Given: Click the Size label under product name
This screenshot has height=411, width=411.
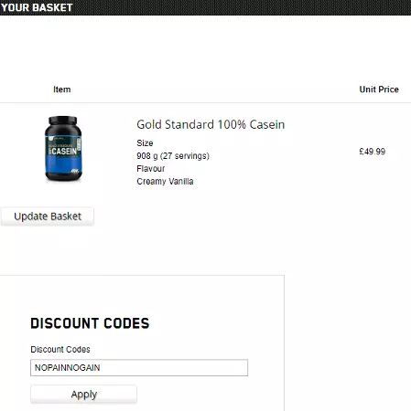Looking at the screenshot, I should pyautogui.click(x=145, y=143).
